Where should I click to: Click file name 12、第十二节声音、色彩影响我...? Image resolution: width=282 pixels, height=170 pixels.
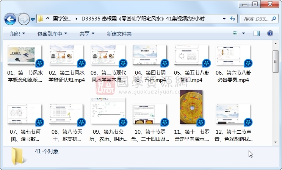[x=233, y=135]
